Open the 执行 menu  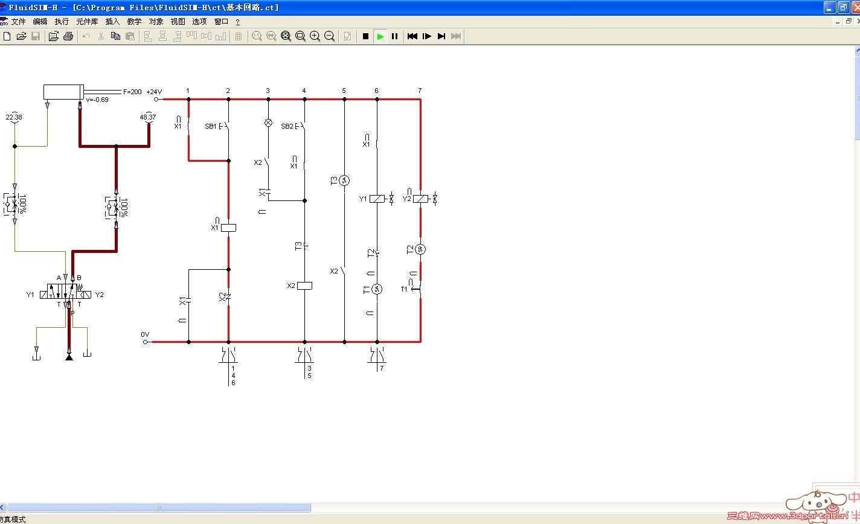[x=62, y=21]
